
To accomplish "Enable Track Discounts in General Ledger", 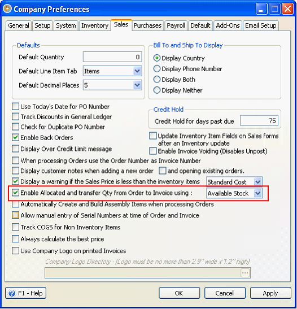I will pos(16,117).
